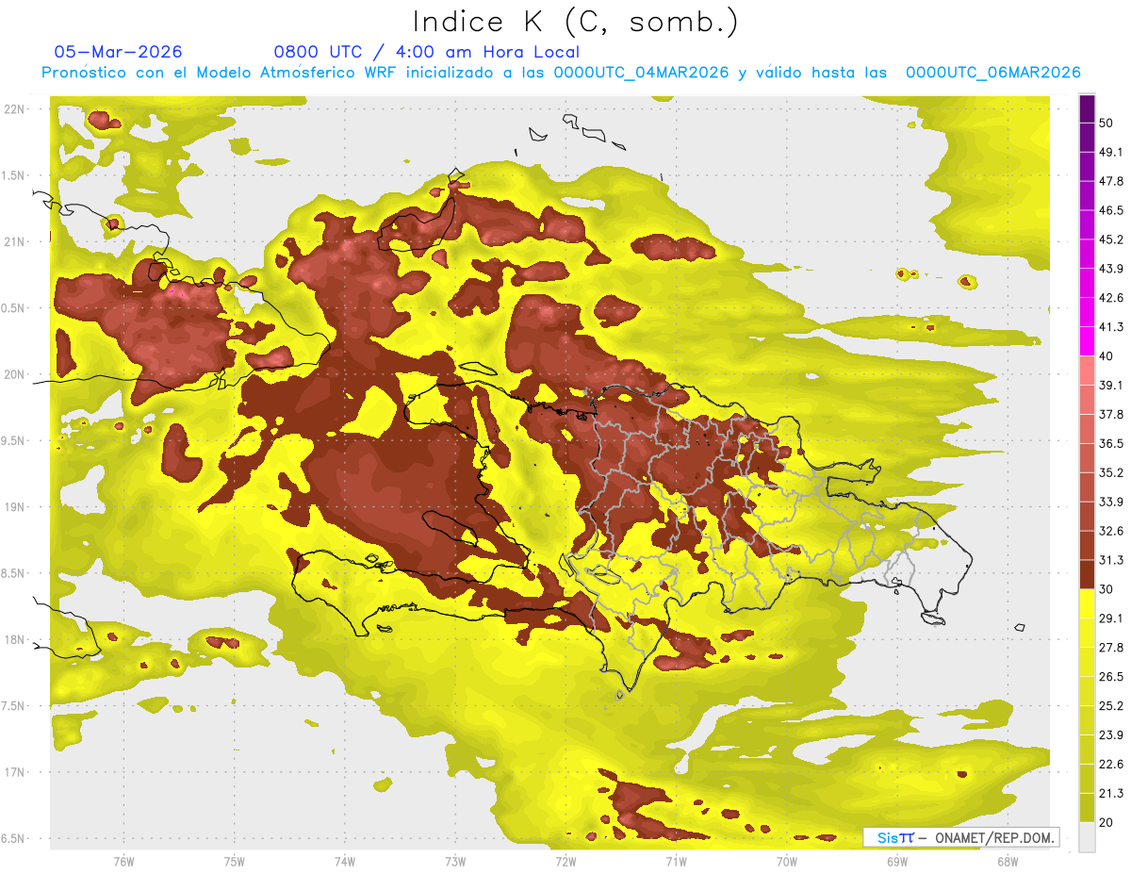
Task: Click legend value "45.2"
Action: click(1110, 239)
